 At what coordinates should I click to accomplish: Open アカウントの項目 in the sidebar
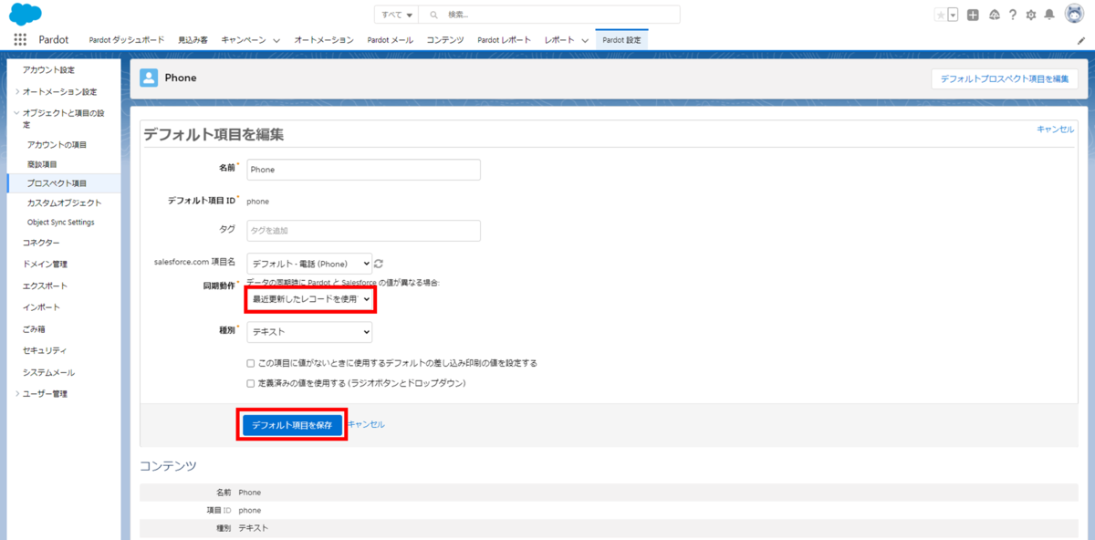(x=57, y=145)
